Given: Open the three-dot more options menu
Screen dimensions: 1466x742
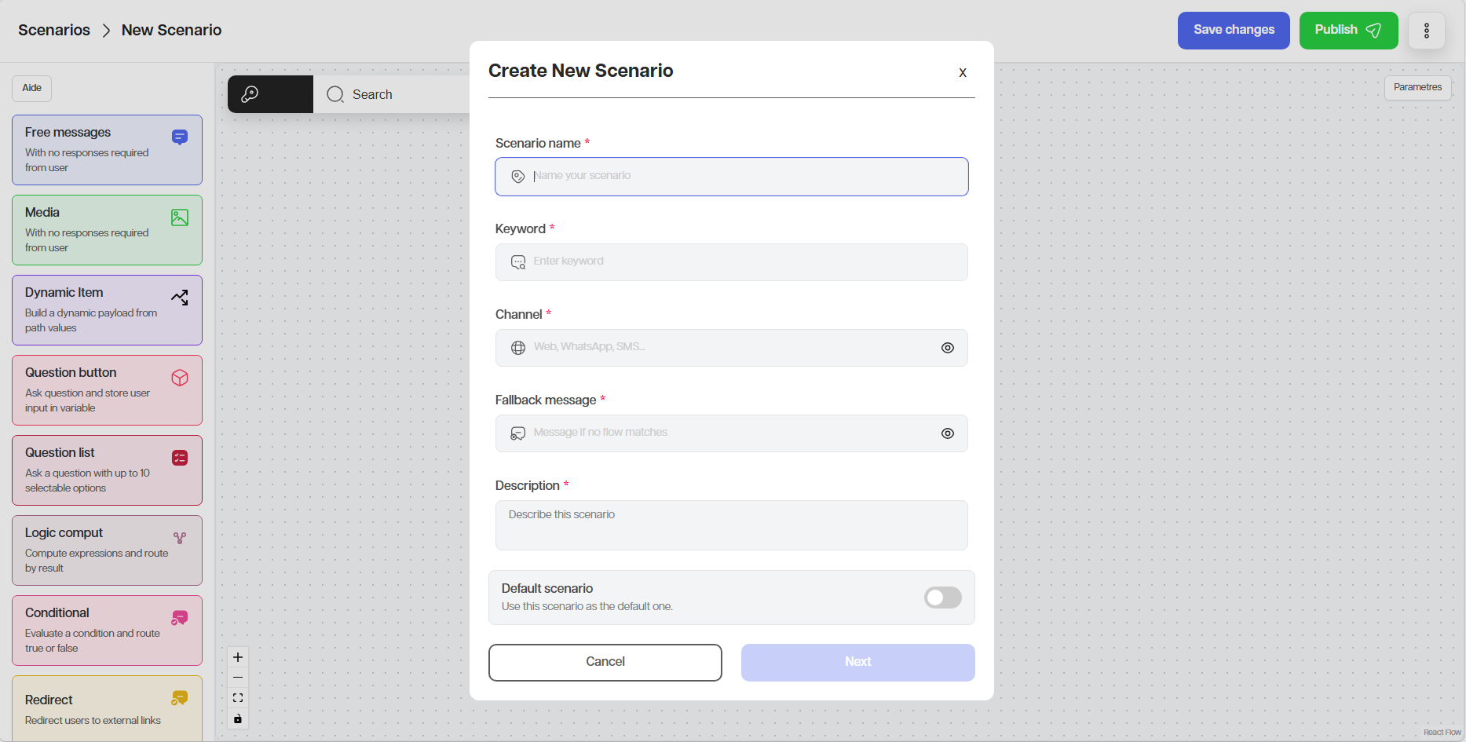Looking at the screenshot, I should pyautogui.click(x=1426, y=31).
